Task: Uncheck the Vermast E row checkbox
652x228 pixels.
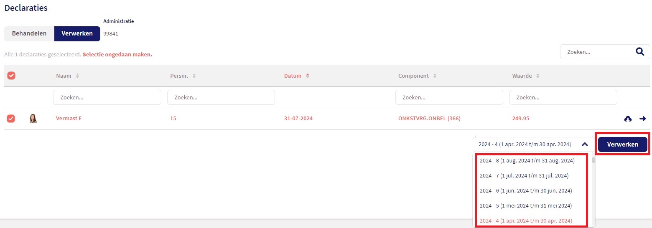Action: 11,119
